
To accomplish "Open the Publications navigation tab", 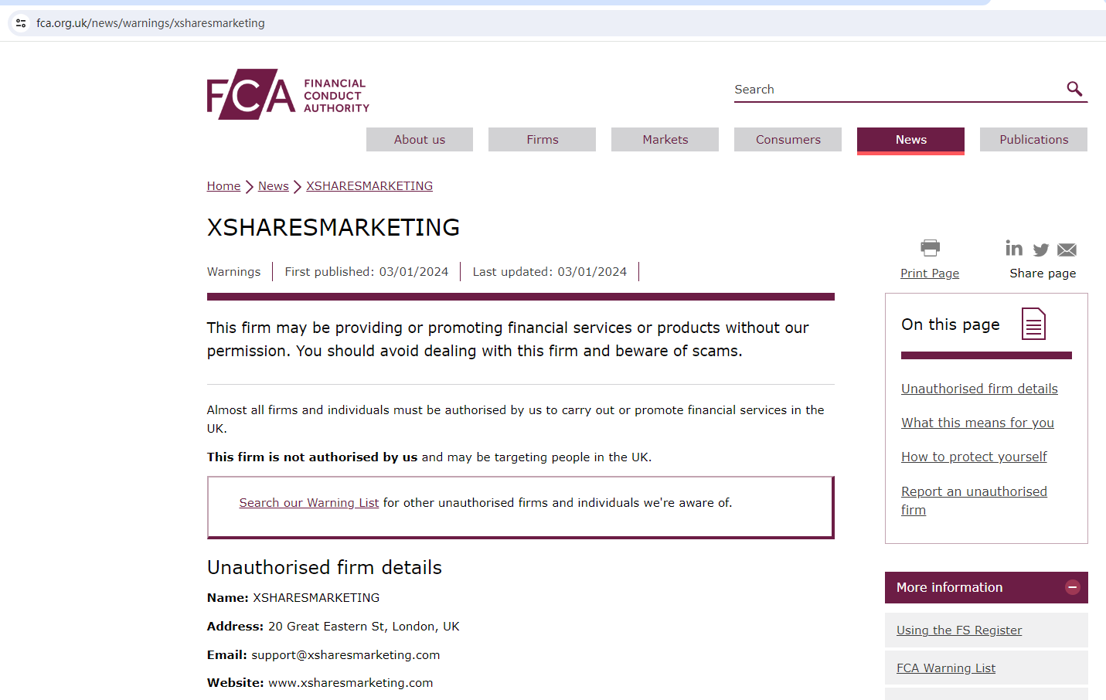I will pyautogui.click(x=1033, y=140).
